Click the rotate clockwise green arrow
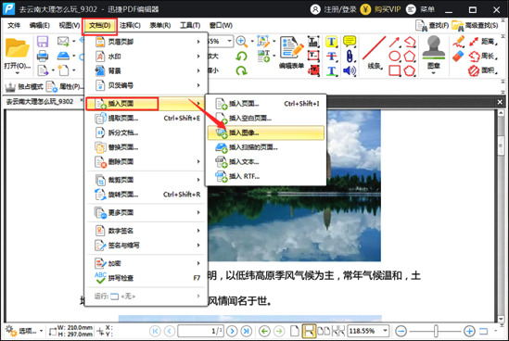Viewport: 509px width, 341px height. (241, 70)
